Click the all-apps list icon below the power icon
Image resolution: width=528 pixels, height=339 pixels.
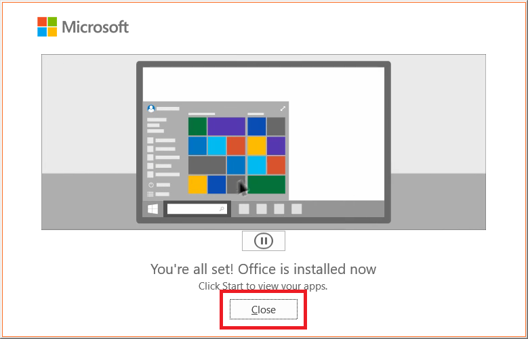coord(150,194)
